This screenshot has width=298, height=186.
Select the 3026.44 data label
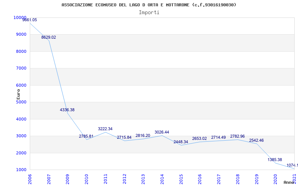coord(162,132)
